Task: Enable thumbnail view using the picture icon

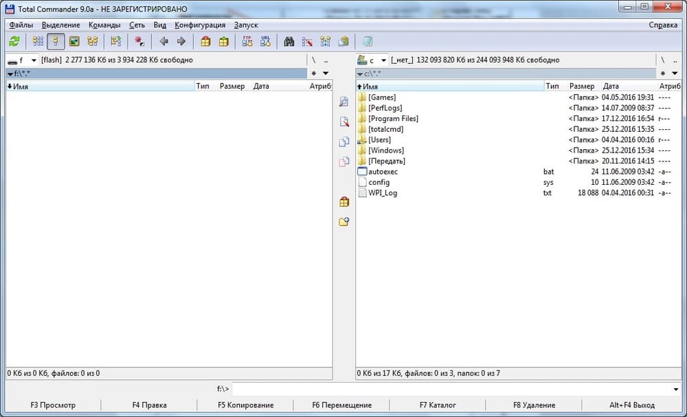Action: (74, 42)
